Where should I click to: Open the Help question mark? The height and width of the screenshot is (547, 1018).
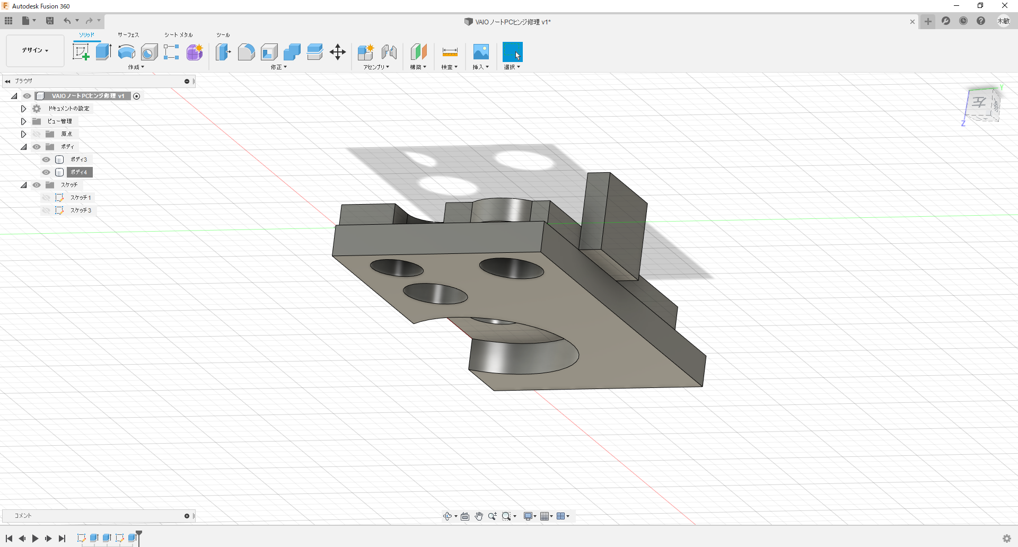[x=981, y=21]
